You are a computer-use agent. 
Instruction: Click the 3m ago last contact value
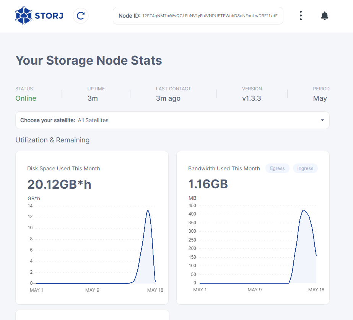(168, 98)
